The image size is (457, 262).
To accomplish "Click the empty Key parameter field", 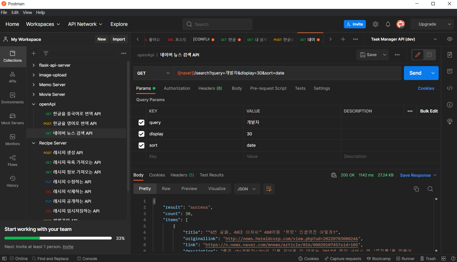I will click(x=195, y=157).
